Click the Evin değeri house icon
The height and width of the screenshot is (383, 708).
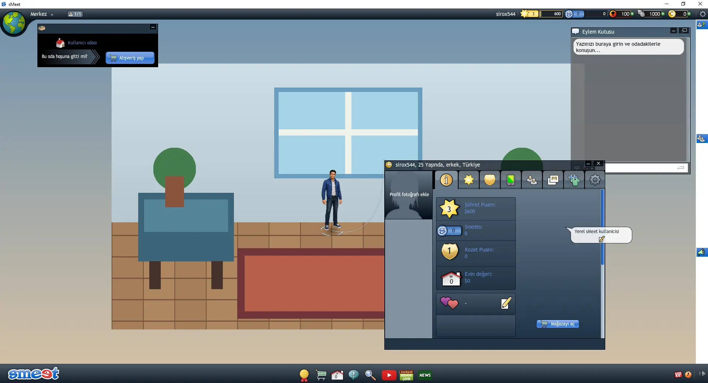451,278
